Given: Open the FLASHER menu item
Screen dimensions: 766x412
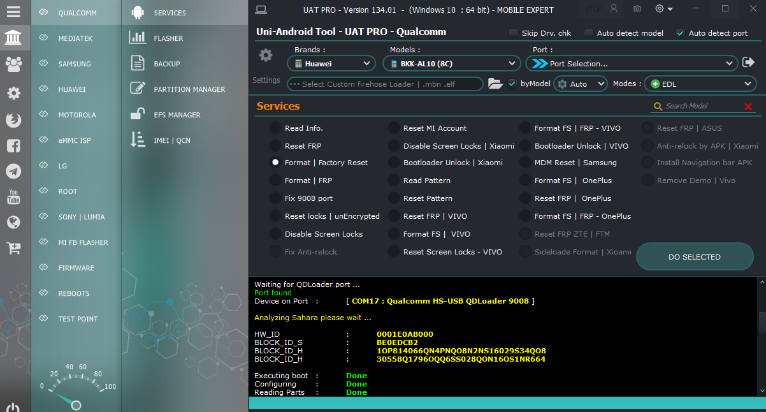Looking at the screenshot, I should pos(168,38).
